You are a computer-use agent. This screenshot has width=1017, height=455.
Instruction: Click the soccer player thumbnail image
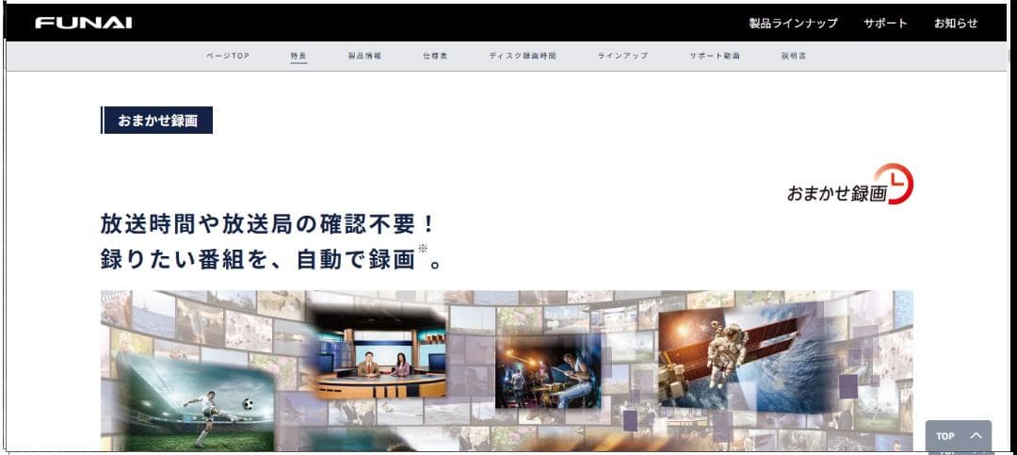(x=198, y=402)
